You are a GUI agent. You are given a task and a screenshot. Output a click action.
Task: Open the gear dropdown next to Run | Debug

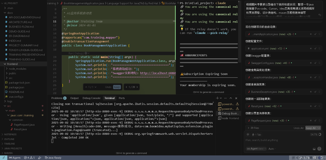click(87, 53)
